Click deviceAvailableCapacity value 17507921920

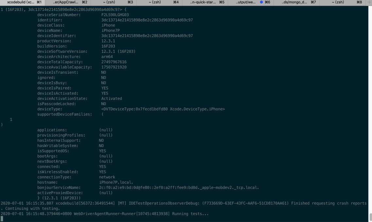[114, 67]
